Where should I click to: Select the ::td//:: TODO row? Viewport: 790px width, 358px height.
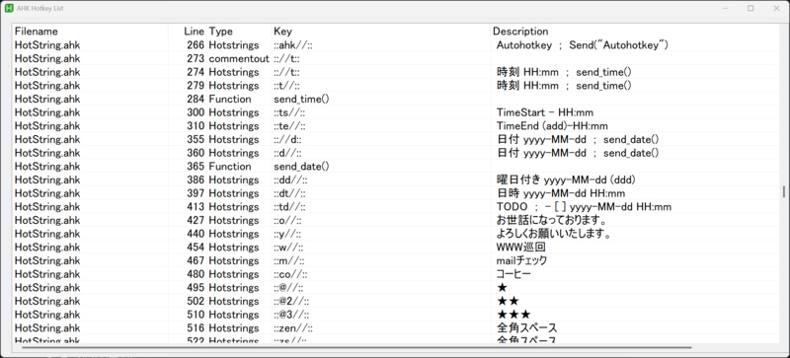point(396,206)
